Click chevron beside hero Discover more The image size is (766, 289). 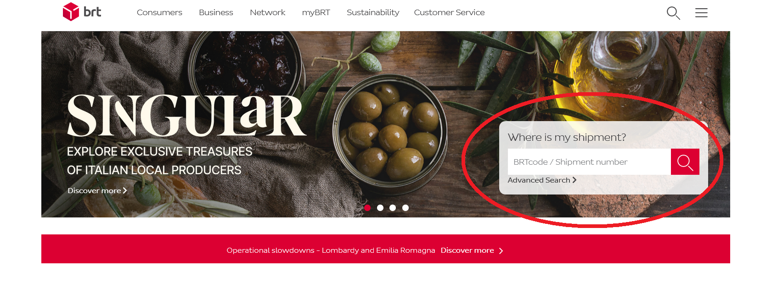coord(125,190)
